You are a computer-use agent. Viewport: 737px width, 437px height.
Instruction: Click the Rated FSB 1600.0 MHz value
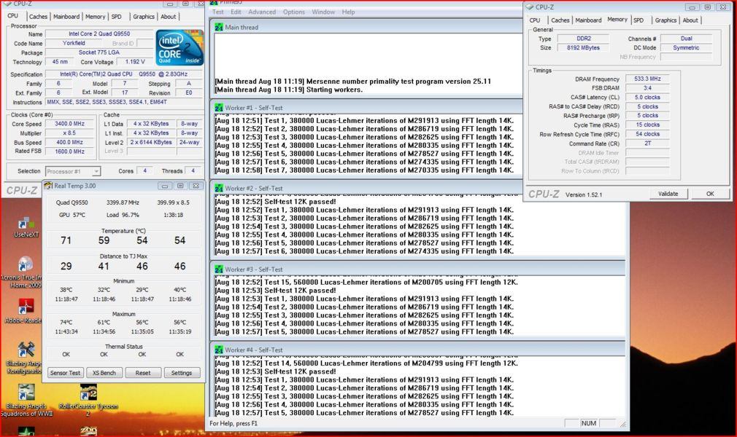click(69, 151)
